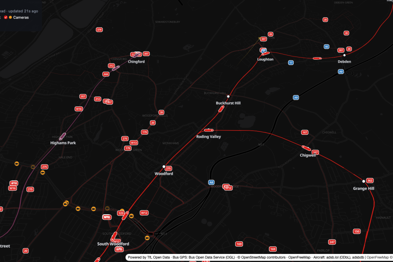This screenshot has width=393, height=262.
Task: Open the adsb.lol (ODbL) attribution link
Action: pyautogui.click(x=338, y=257)
